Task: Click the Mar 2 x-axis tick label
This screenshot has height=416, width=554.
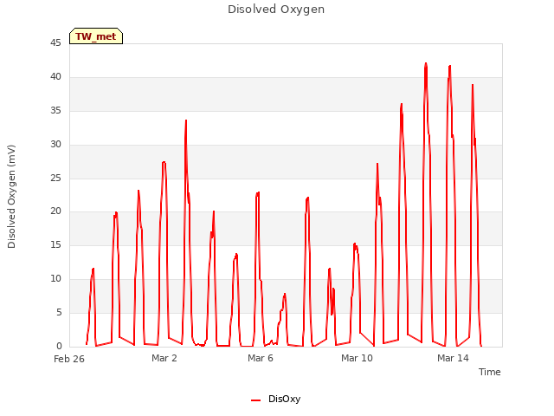Action: [x=164, y=358]
